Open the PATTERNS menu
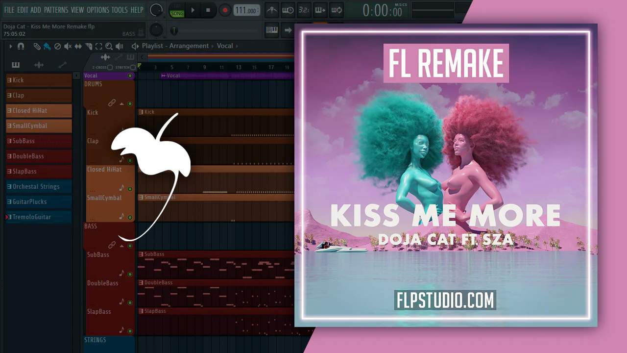This screenshot has width=627, height=353. click(x=56, y=10)
